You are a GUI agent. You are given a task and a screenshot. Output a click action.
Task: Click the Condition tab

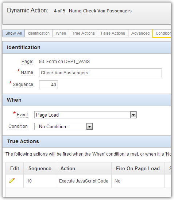pyautogui.click(x=162, y=33)
